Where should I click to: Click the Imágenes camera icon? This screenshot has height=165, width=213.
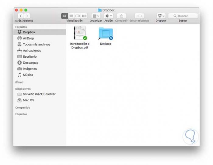click(19, 69)
